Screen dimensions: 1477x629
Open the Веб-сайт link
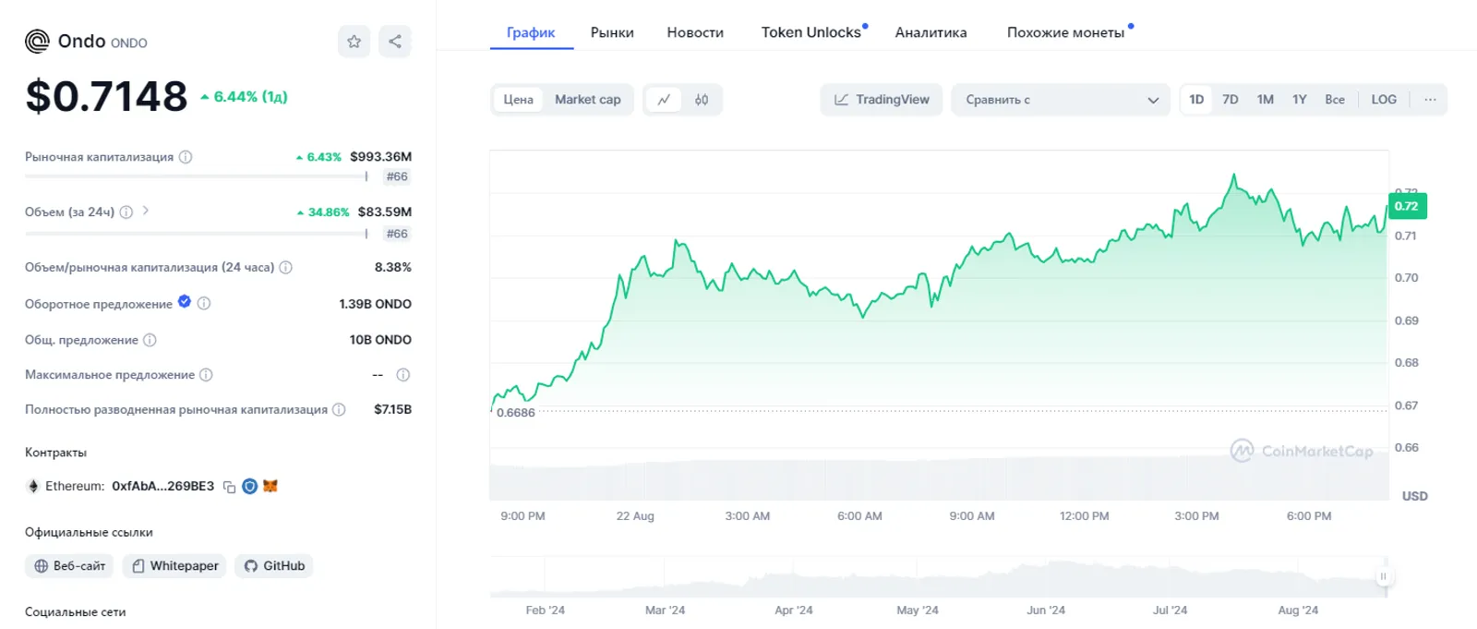pyautogui.click(x=69, y=566)
